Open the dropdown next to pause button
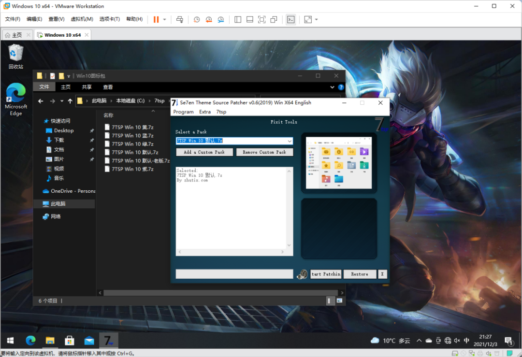522x357 pixels. 164,20
